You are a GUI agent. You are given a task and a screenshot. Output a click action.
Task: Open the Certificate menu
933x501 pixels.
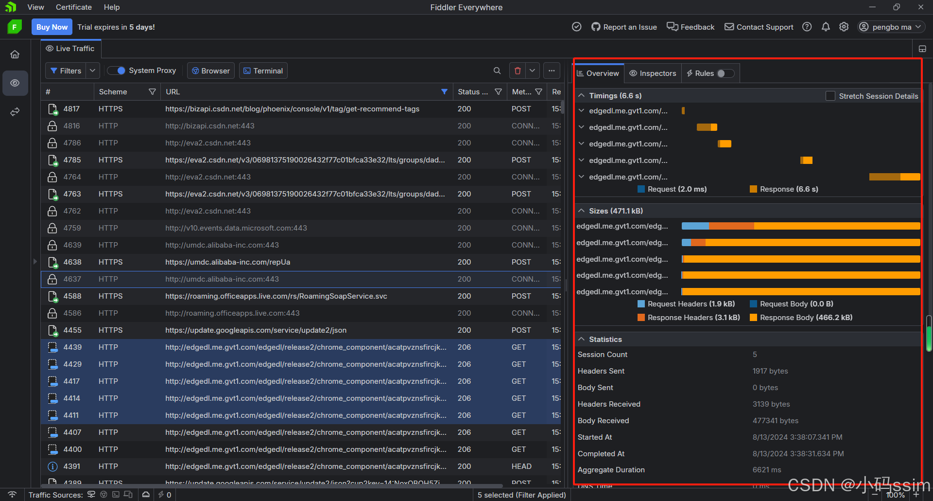click(x=74, y=7)
